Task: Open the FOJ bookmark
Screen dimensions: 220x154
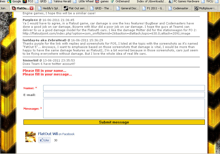Action: coord(28,1)
